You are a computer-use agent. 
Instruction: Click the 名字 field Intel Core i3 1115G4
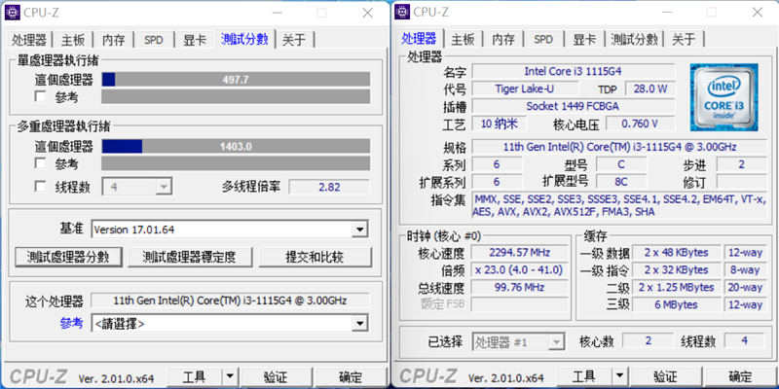573,71
